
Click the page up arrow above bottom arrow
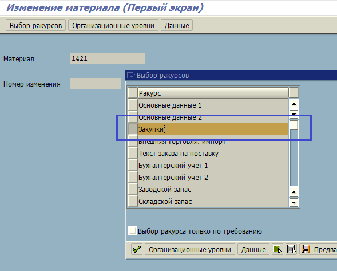(x=294, y=192)
